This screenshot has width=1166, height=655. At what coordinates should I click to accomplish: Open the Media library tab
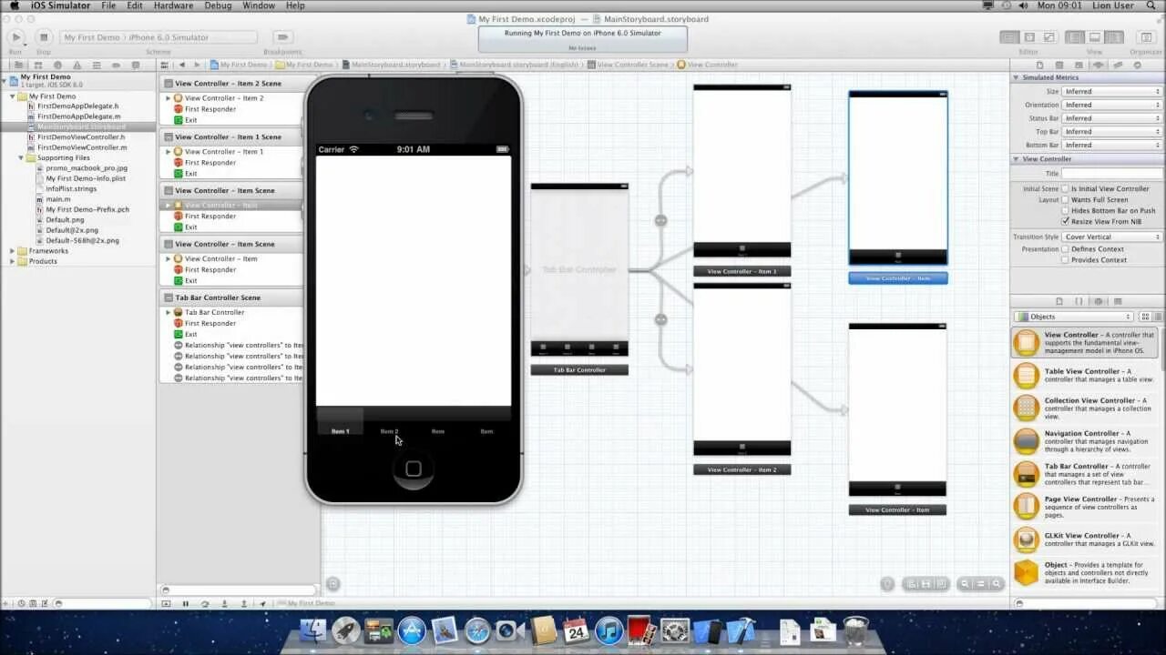[1118, 301]
